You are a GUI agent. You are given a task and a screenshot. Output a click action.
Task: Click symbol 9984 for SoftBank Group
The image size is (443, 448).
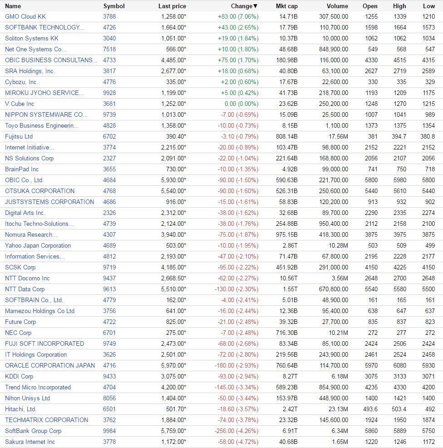[x=109, y=431]
